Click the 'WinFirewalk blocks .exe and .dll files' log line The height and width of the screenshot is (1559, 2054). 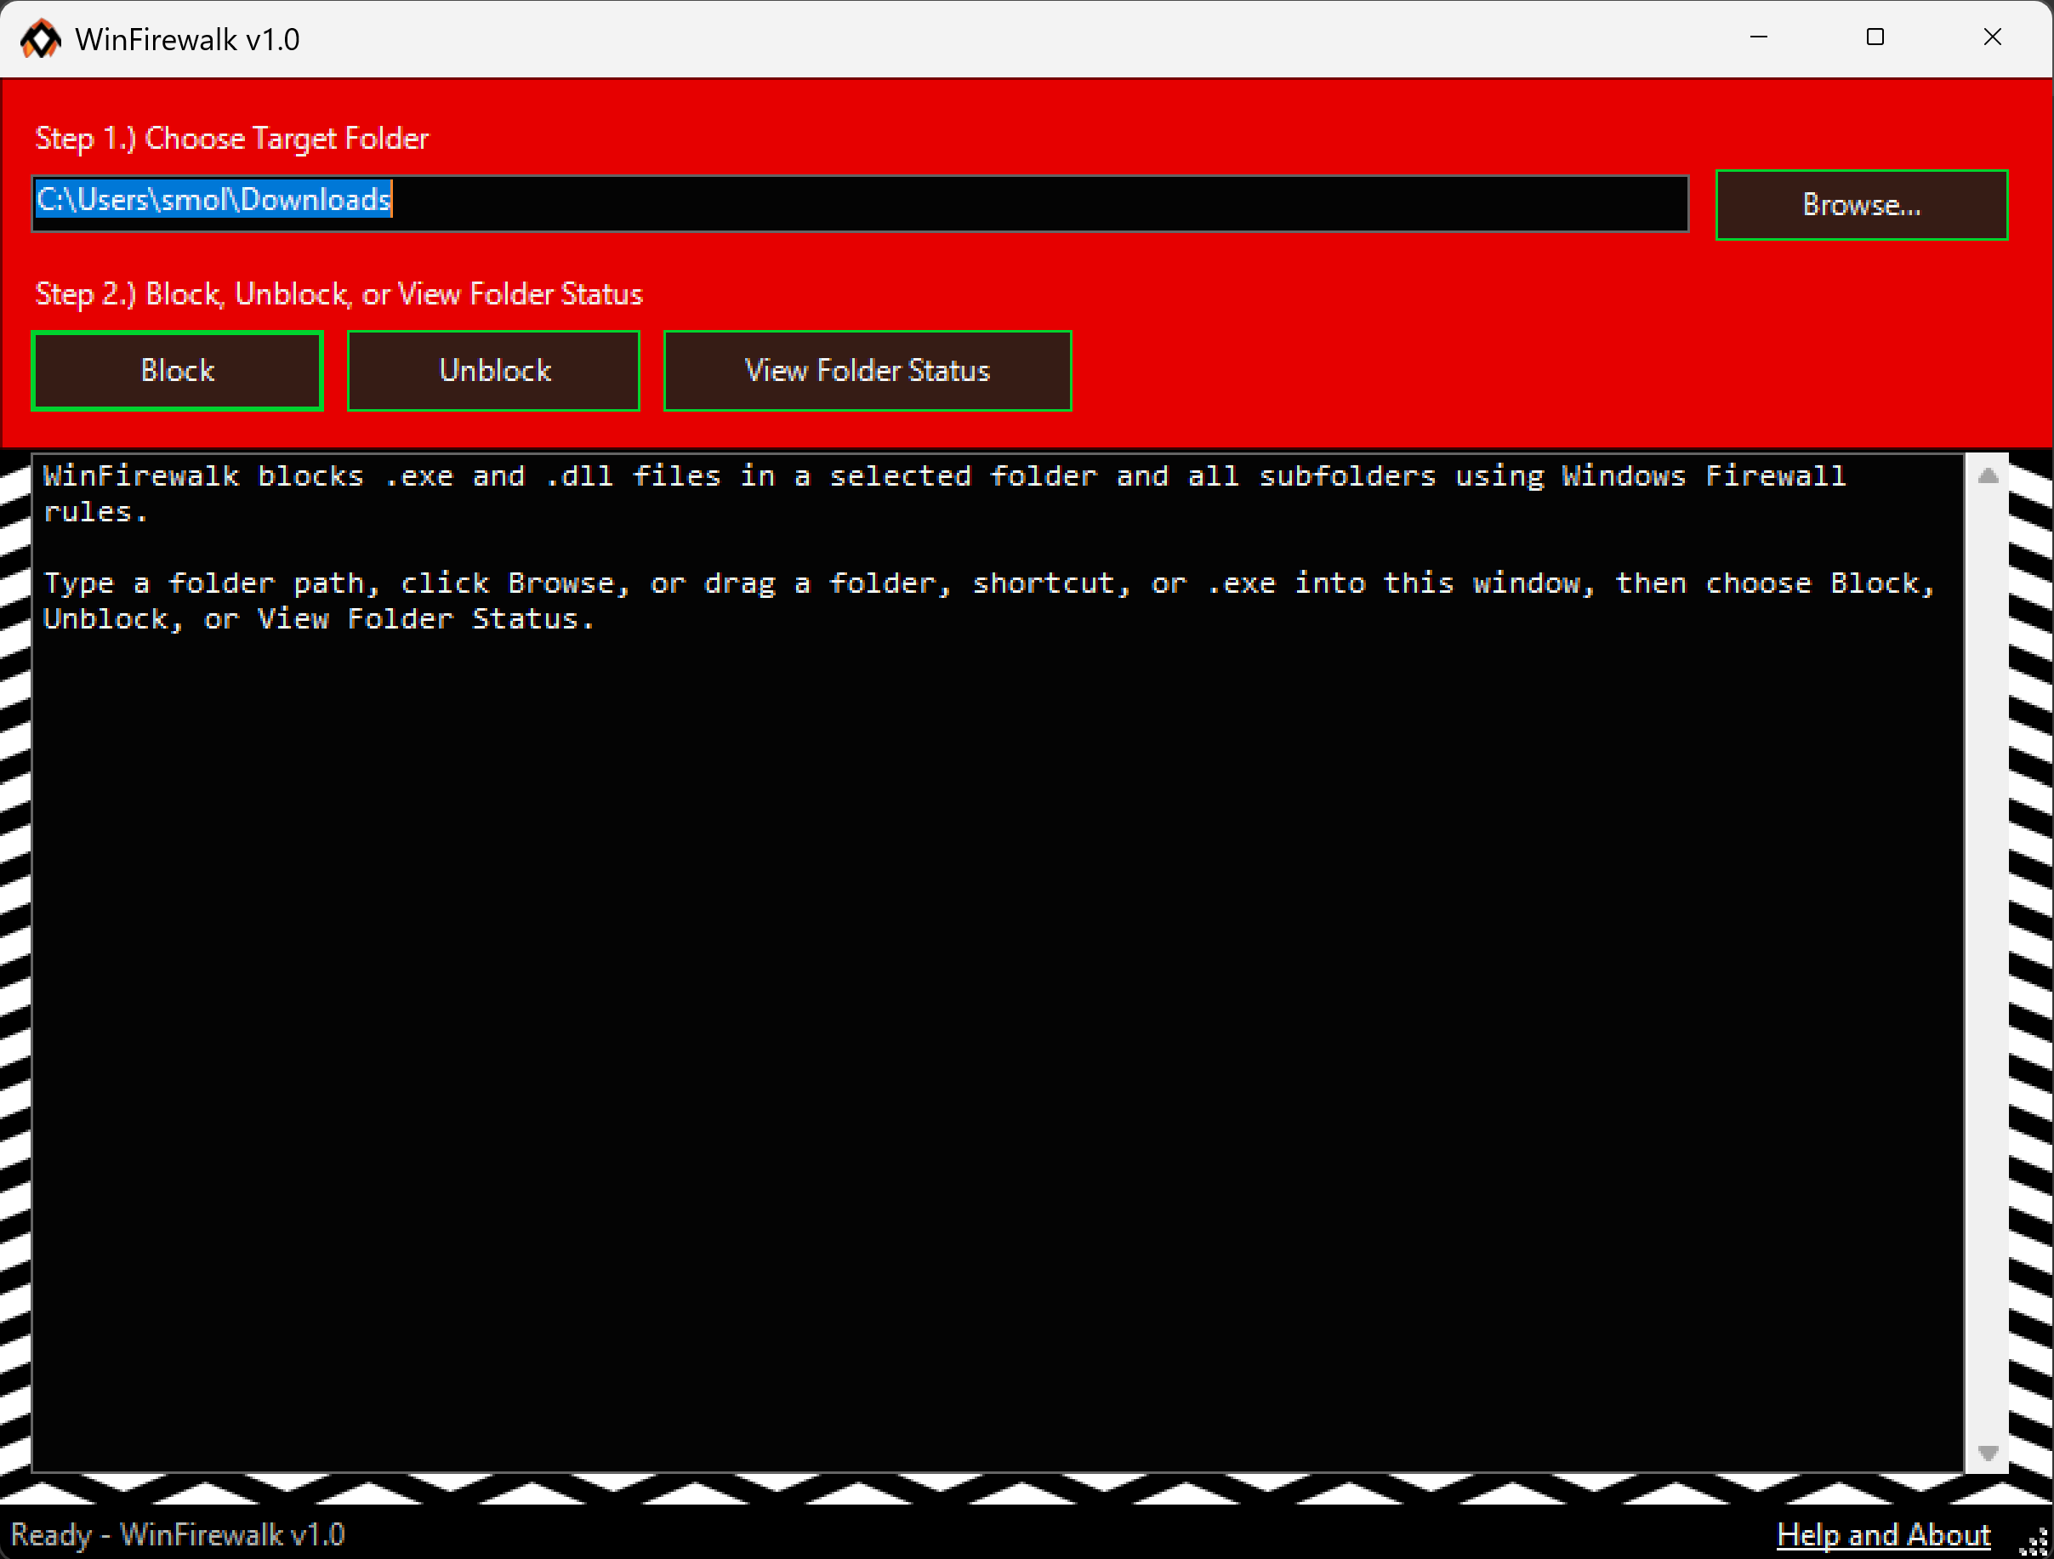pos(944,493)
